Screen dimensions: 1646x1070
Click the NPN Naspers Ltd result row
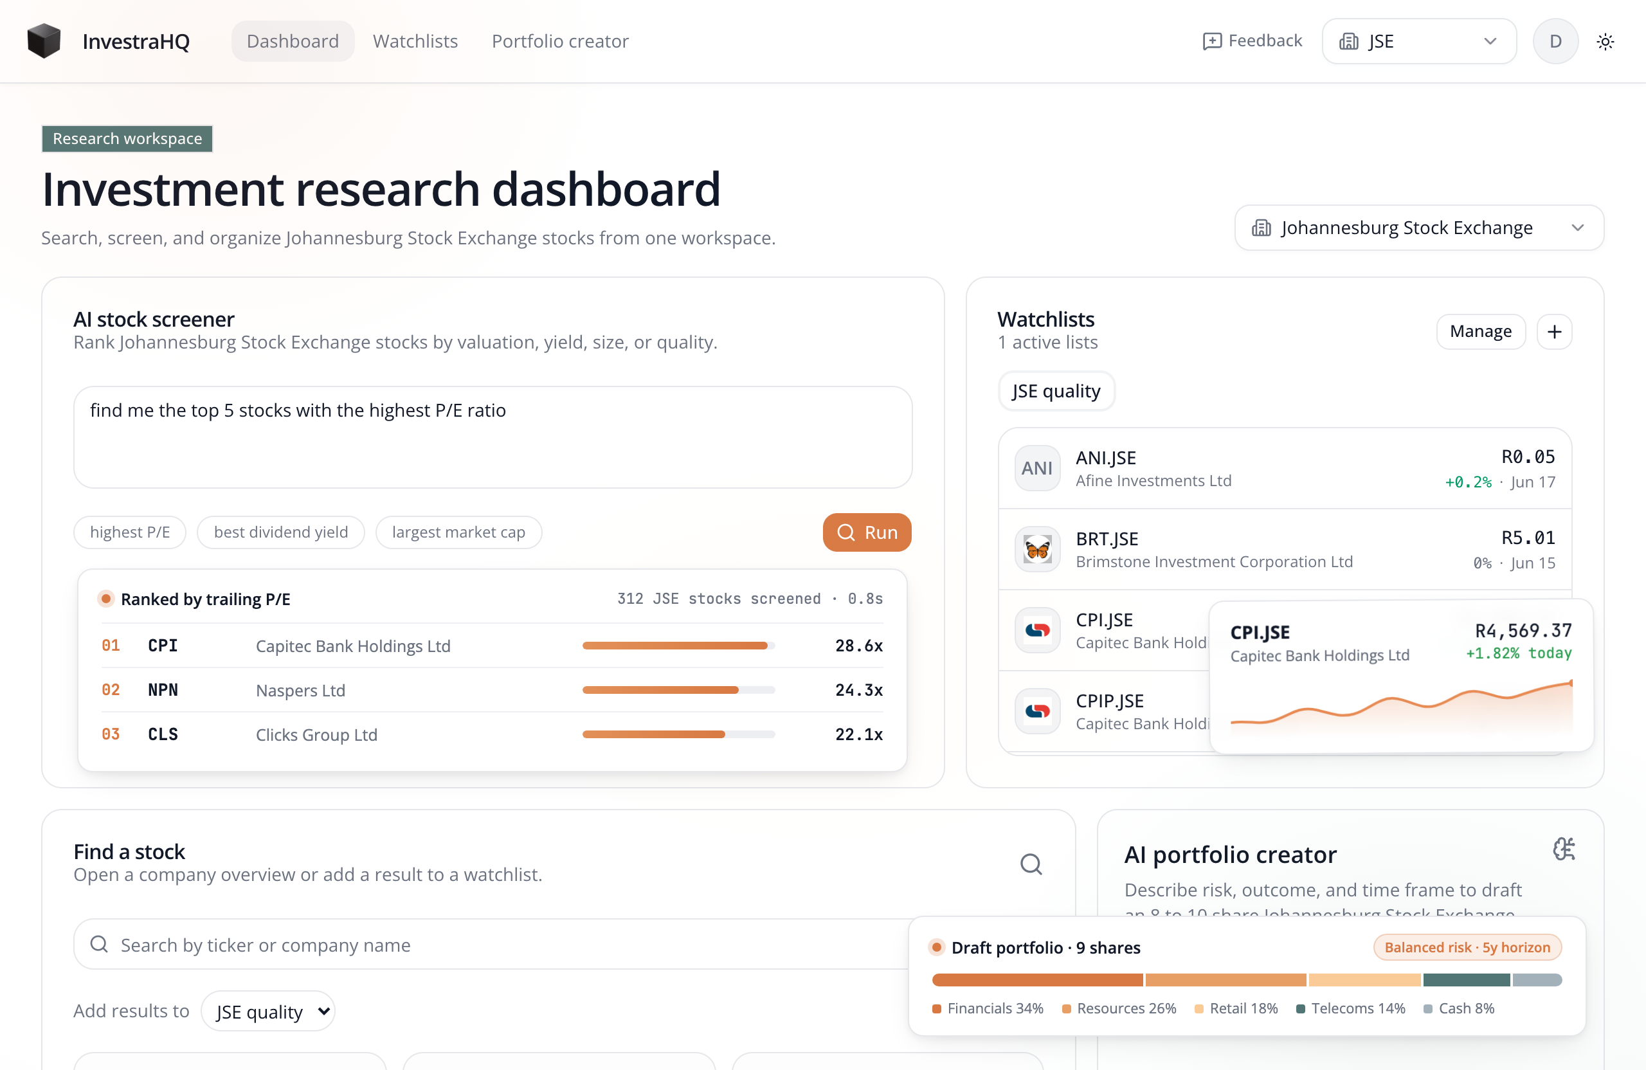(492, 690)
